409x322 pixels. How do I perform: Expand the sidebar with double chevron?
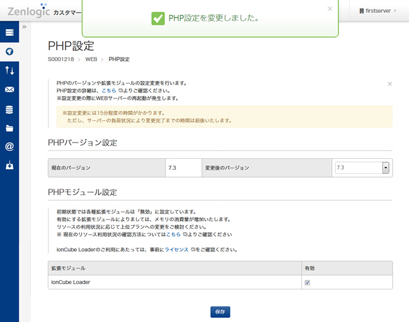click(24, 27)
